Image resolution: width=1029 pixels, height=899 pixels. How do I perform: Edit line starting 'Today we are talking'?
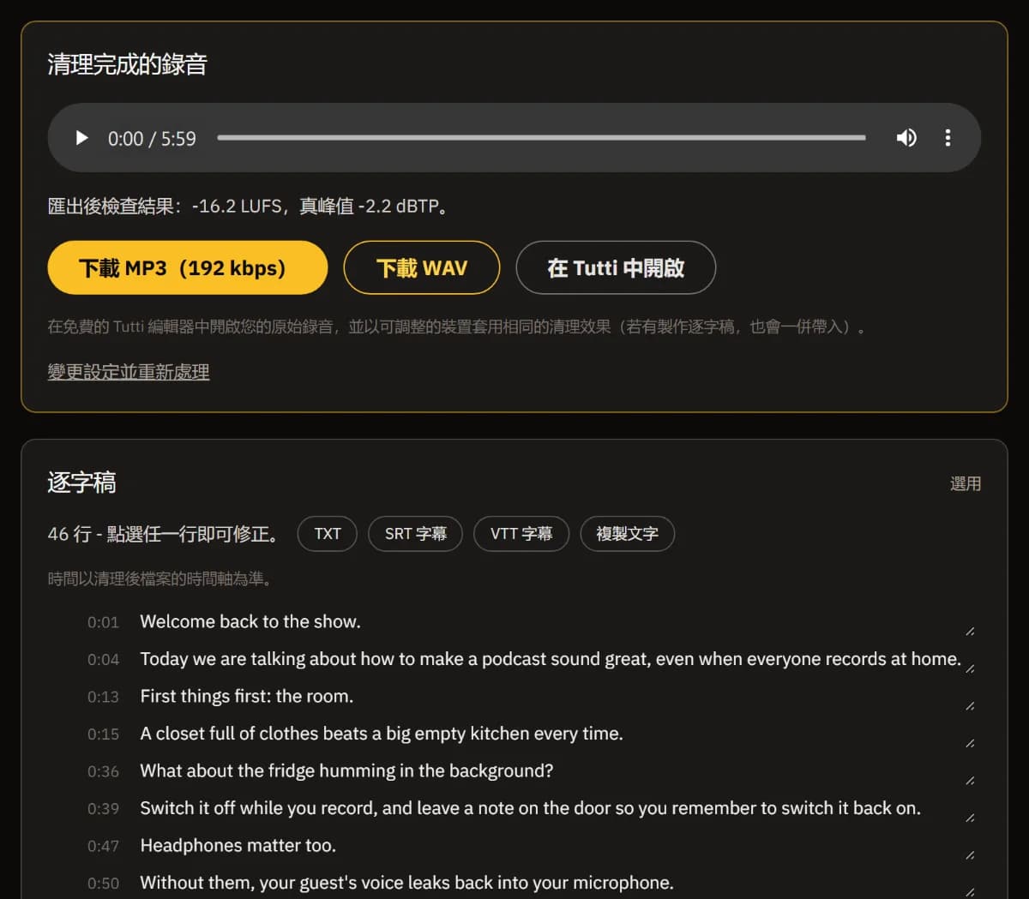click(x=553, y=659)
